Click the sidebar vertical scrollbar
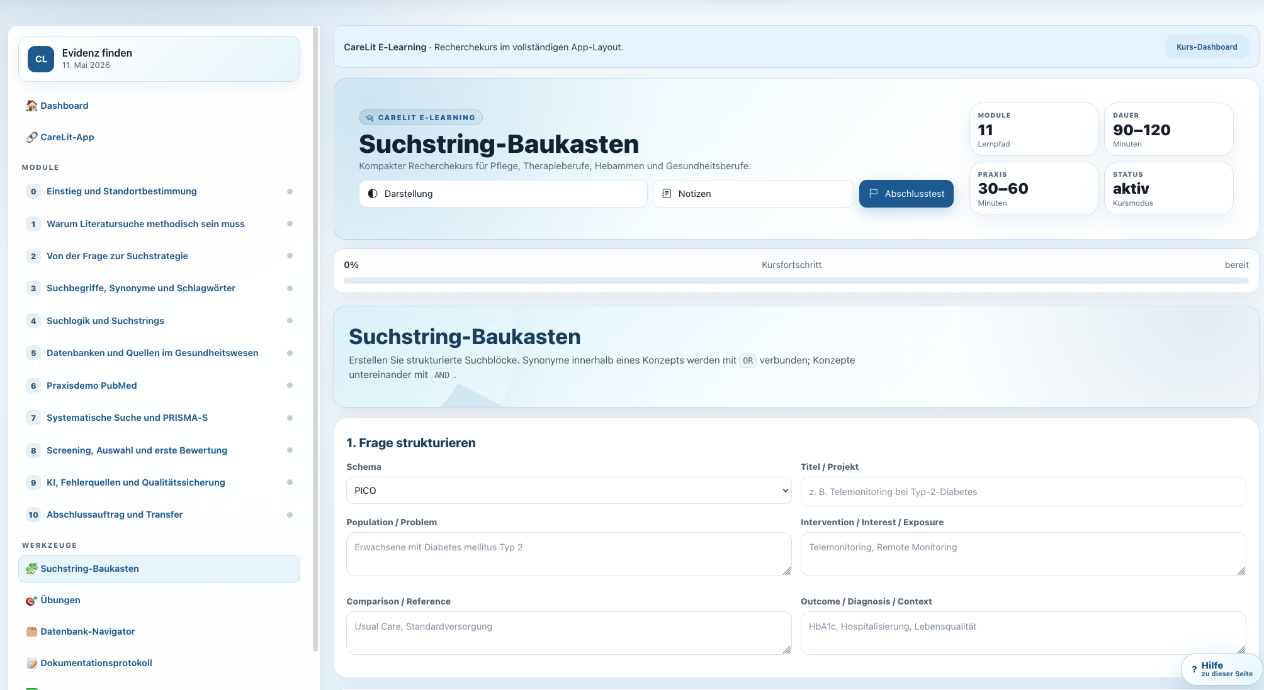The height and width of the screenshot is (690, 1264). click(x=315, y=340)
